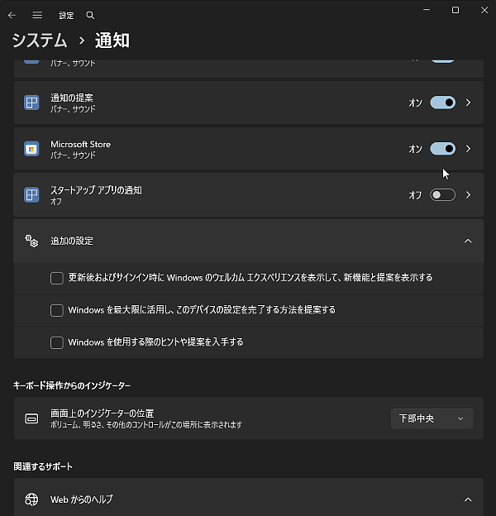The width and height of the screenshot is (496, 516).
Task: Click the Microsoft Store row label
Action: tap(80, 144)
